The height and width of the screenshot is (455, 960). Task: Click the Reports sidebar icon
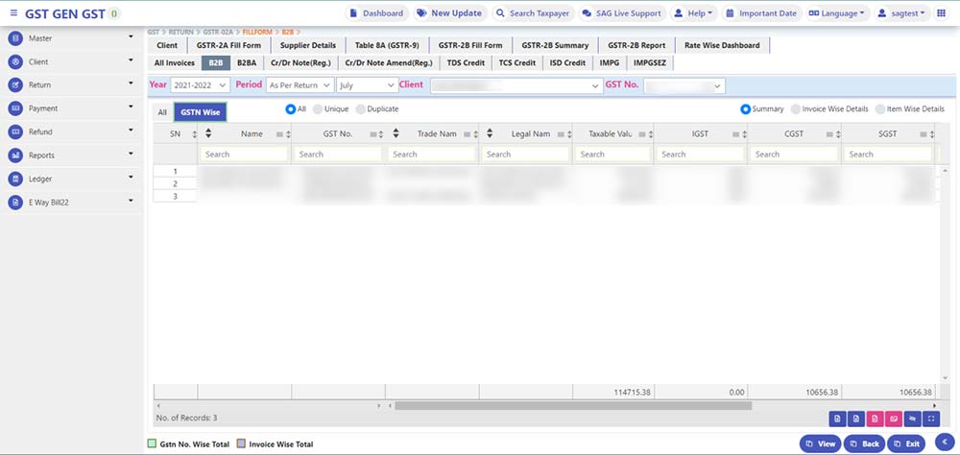[15, 155]
